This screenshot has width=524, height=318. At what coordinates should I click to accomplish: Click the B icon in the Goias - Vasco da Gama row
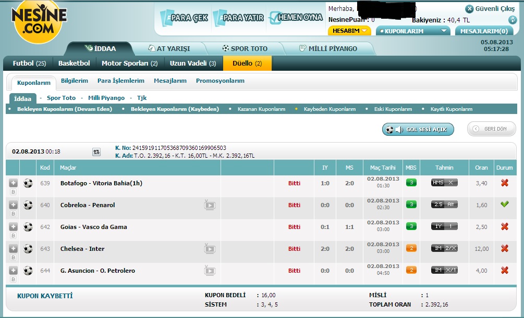[x=13, y=236]
